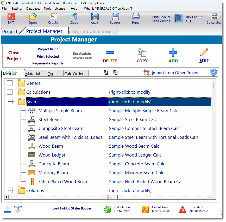Expand the Columns division folder
The image size is (226, 222).
[10, 190]
